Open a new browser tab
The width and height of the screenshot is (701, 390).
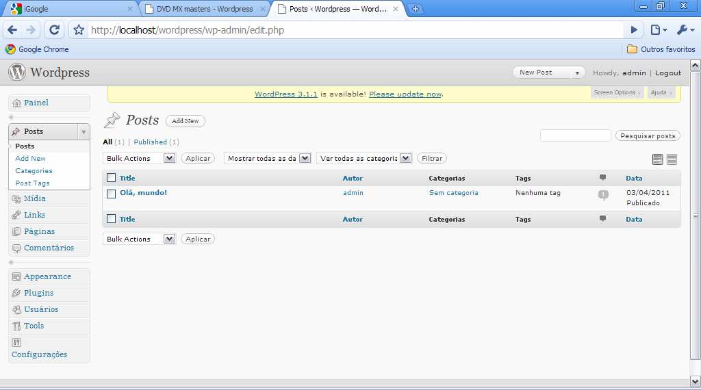tap(416, 8)
